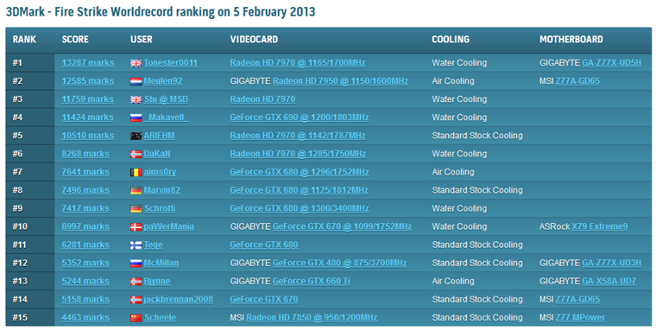Image resolution: width=656 pixels, height=331 pixels.
Task: Open the 5158 marks score
Action: click(x=85, y=300)
